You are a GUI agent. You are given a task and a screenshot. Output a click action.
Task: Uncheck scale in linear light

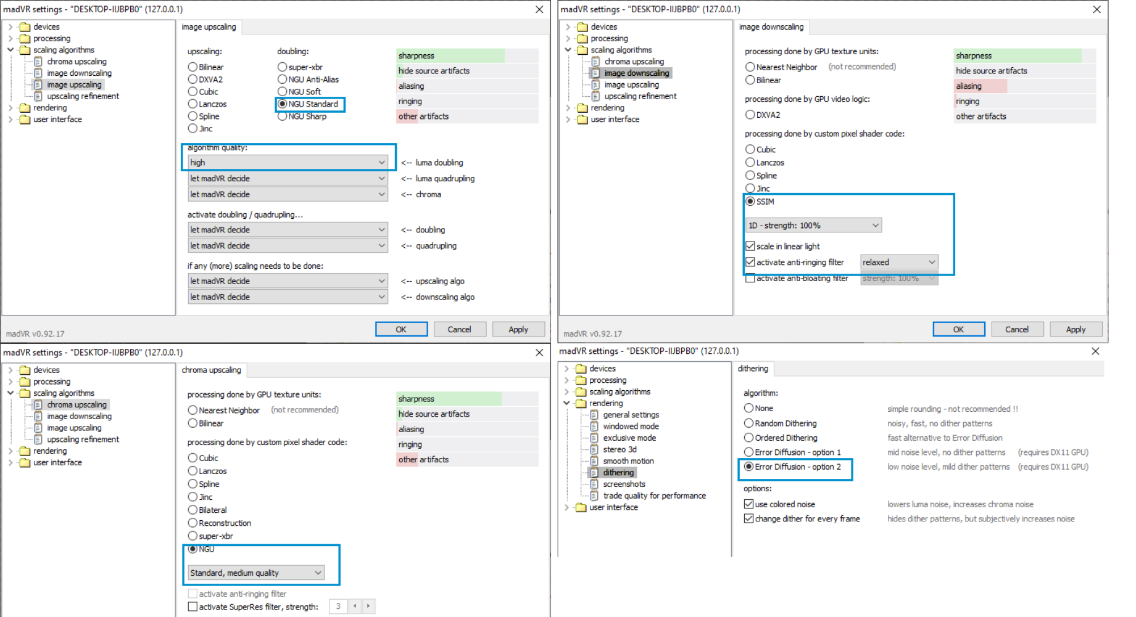[750, 247]
